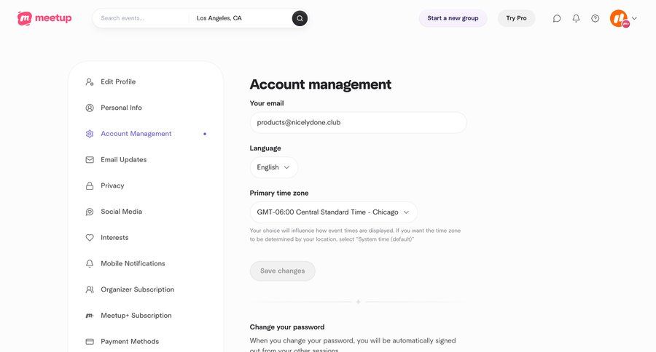The width and height of the screenshot is (656, 352).
Task: Click the Language label
Action: pyautogui.click(x=265, y=148)
